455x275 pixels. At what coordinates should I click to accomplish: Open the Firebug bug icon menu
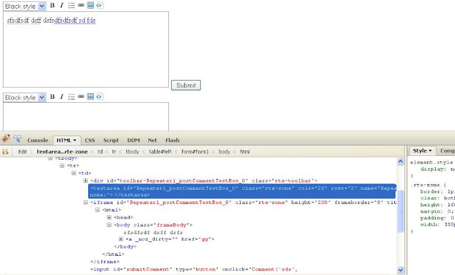tap(6, 139)
